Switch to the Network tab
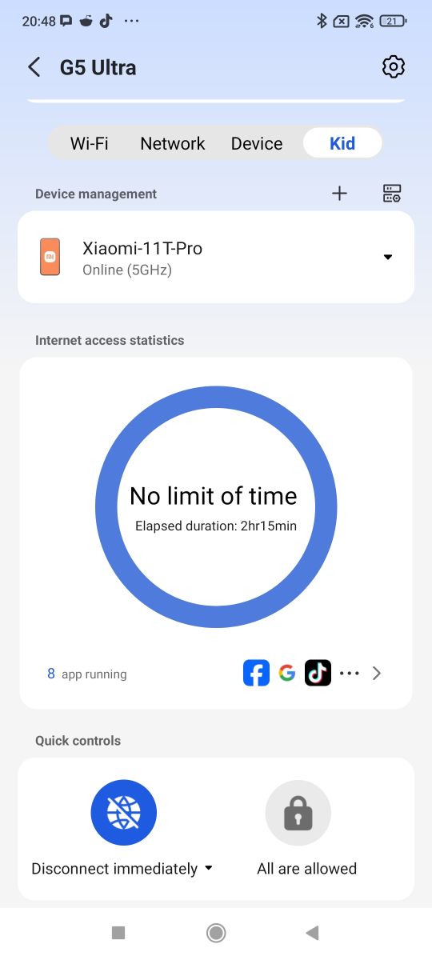The image size is (432, 960). (173, 143)
